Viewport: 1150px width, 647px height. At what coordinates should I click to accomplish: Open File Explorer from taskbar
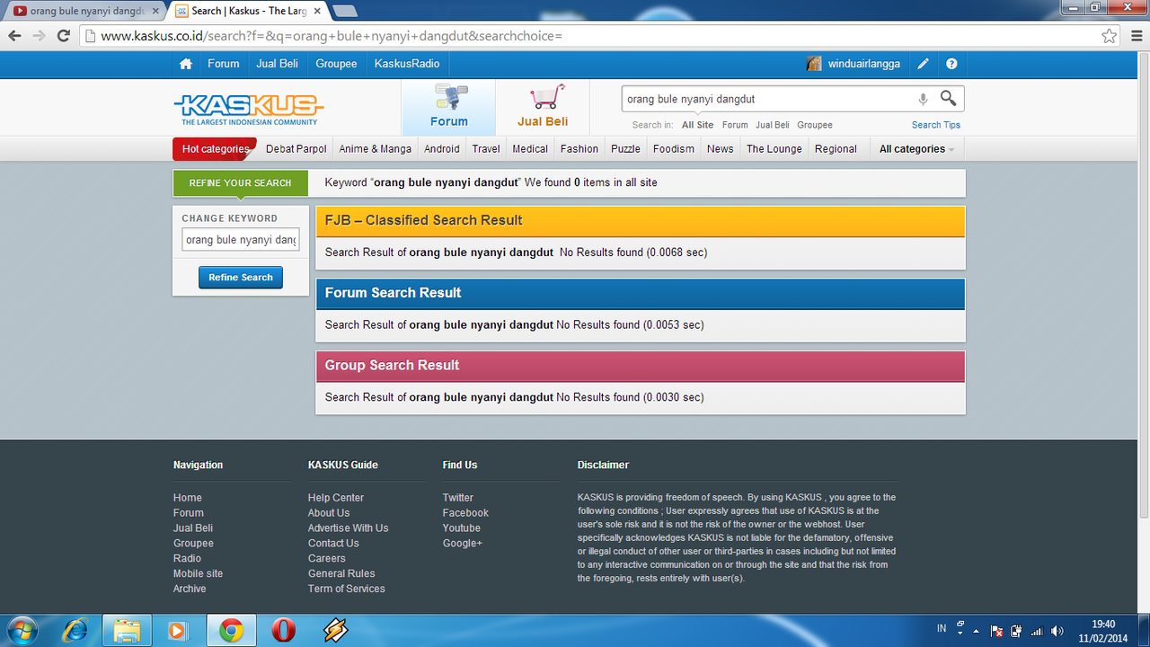(x=127, y=631)
